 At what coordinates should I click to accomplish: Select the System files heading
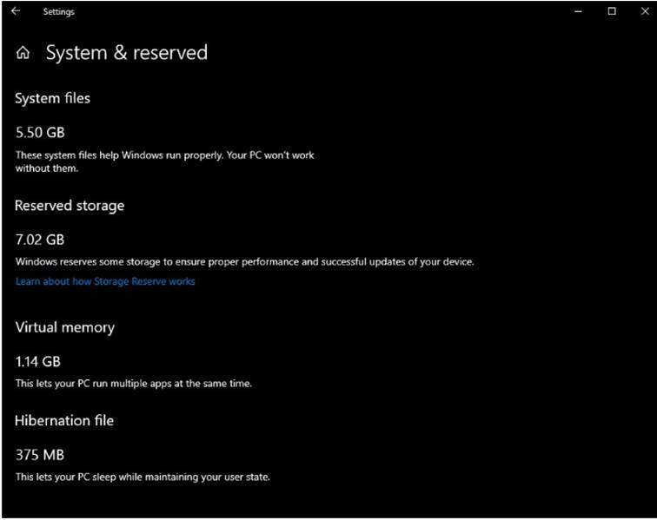tap(52, 98)
